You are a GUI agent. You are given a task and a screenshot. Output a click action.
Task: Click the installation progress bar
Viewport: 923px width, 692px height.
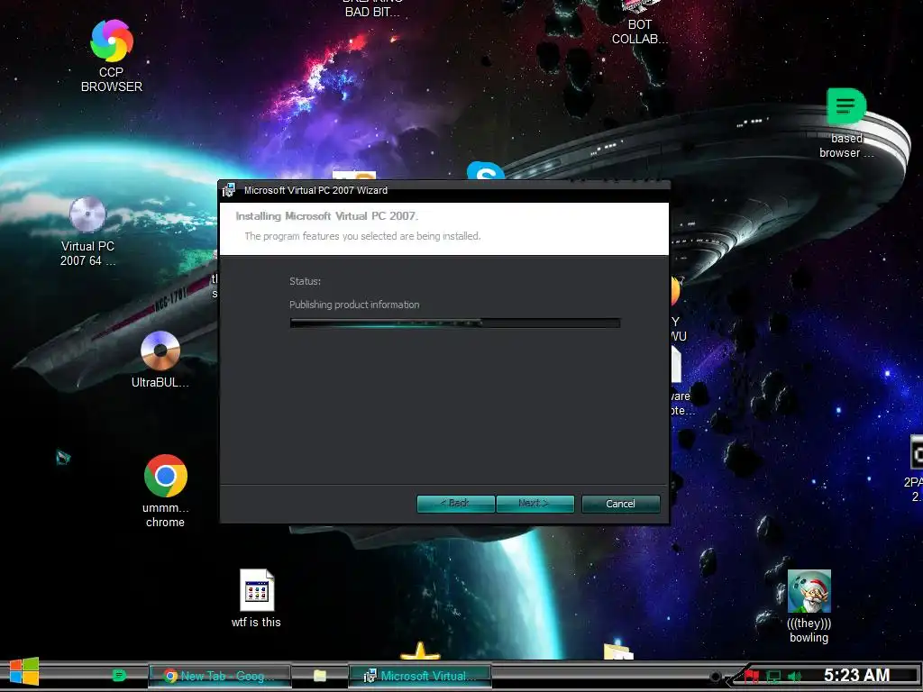455,323
